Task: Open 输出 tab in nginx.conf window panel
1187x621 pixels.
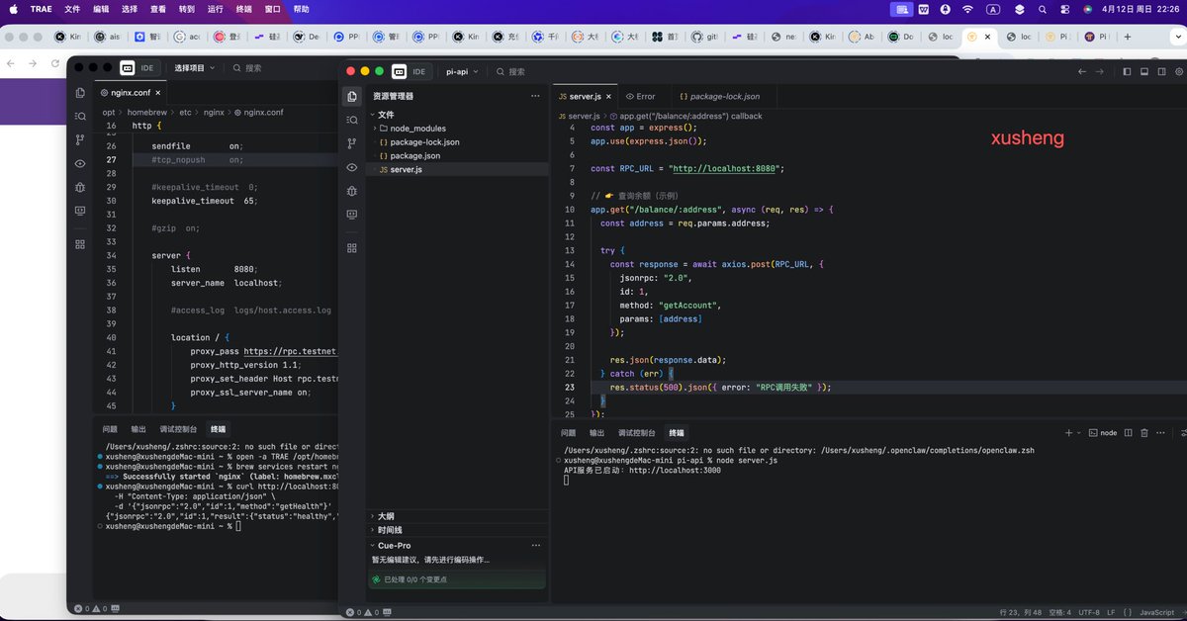Action: click(x=138, y=429)
